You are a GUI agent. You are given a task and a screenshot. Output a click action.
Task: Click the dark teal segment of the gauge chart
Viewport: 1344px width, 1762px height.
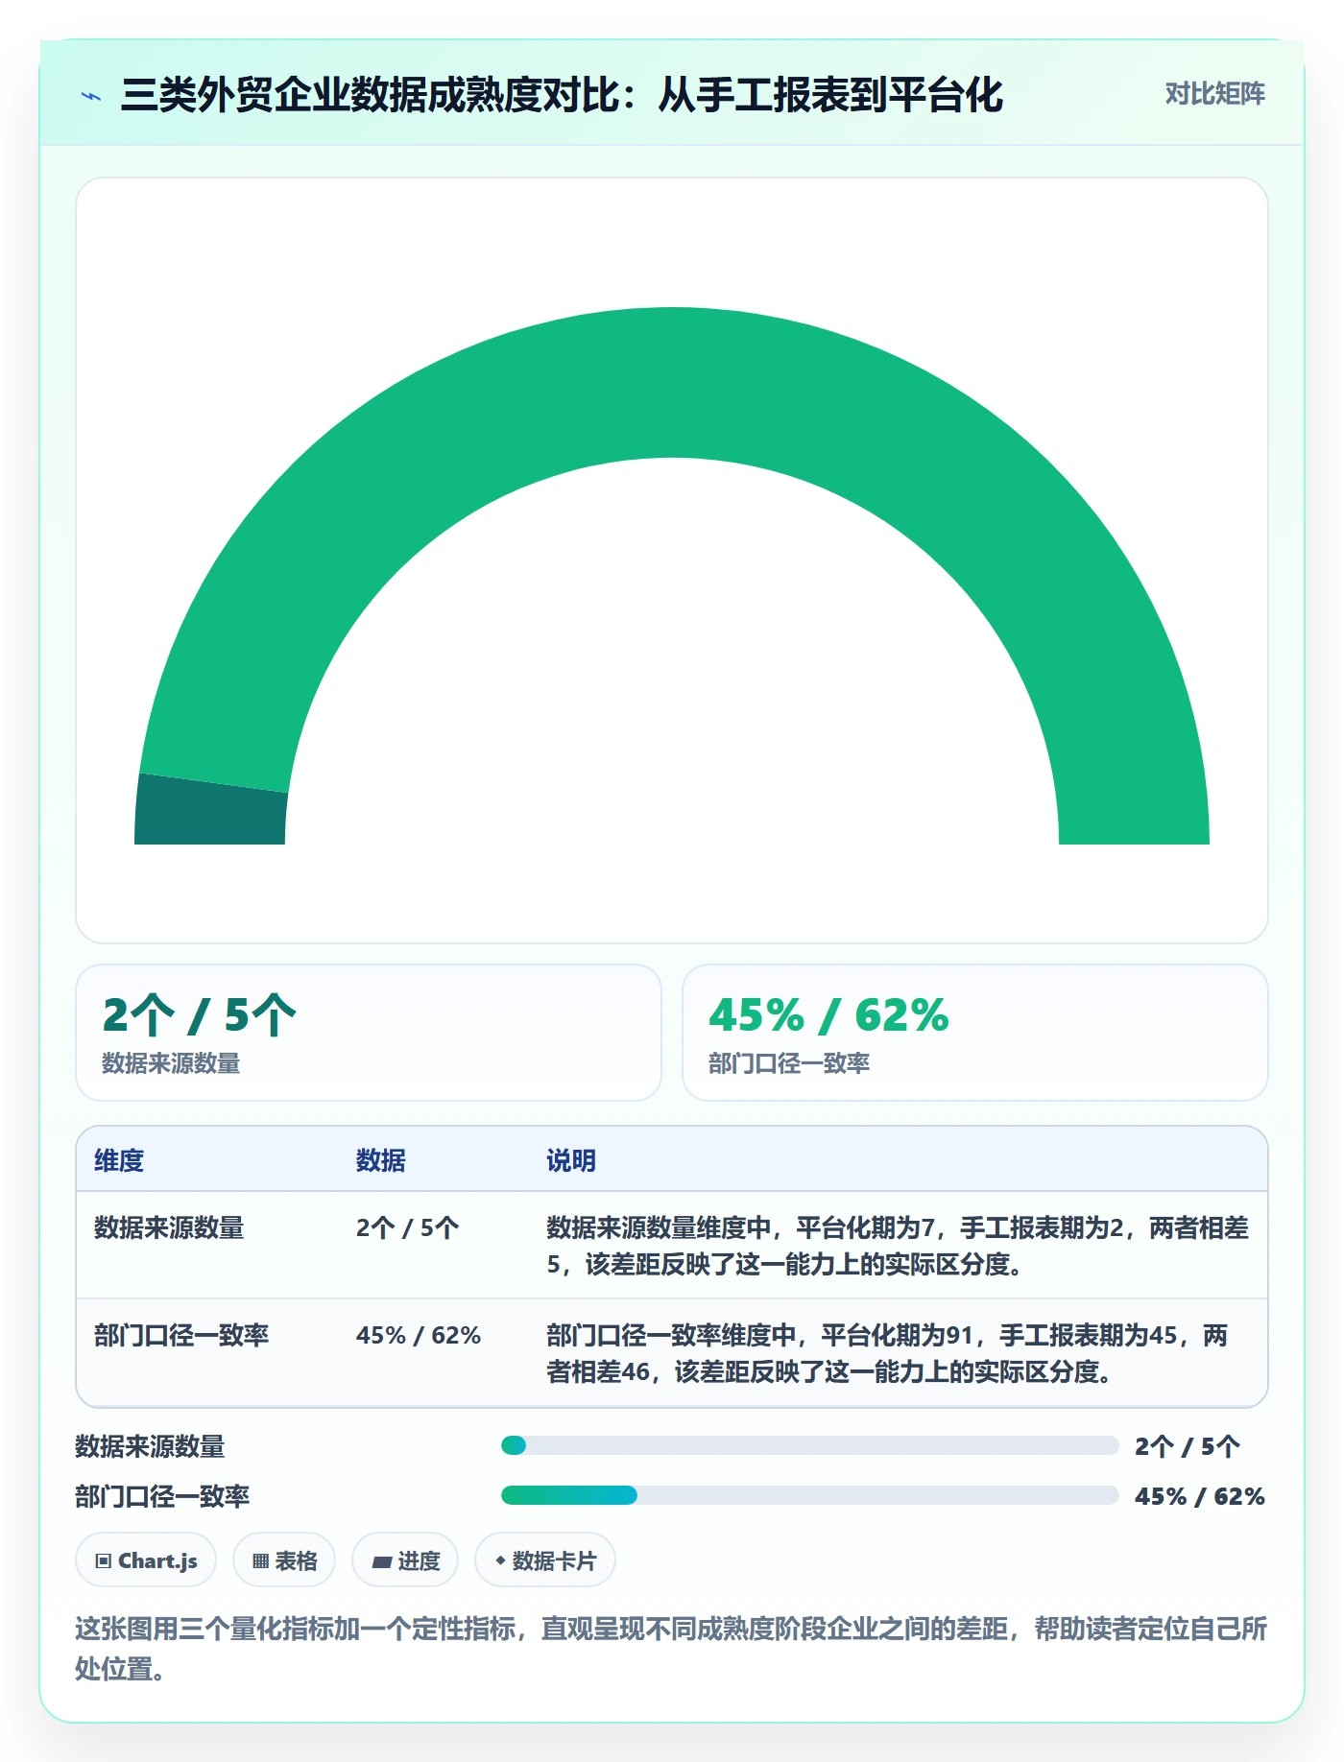pyautogui.click(x=210, y=812)
